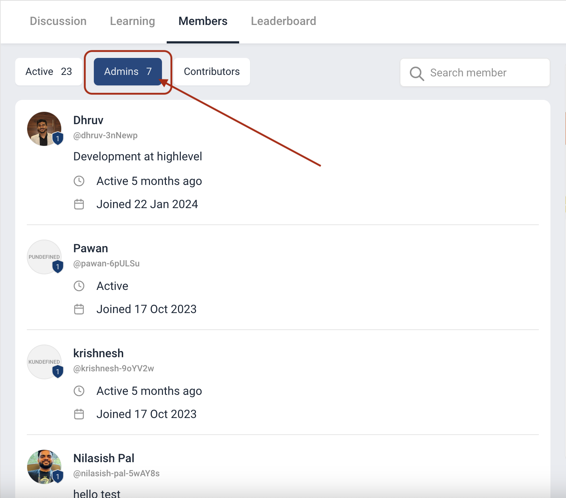The image size is (566, 498).
Task: Focus the Search member field
Action: 475,72
